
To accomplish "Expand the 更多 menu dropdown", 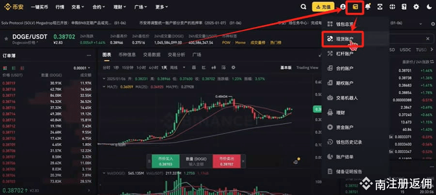I will tap(161, 7).
